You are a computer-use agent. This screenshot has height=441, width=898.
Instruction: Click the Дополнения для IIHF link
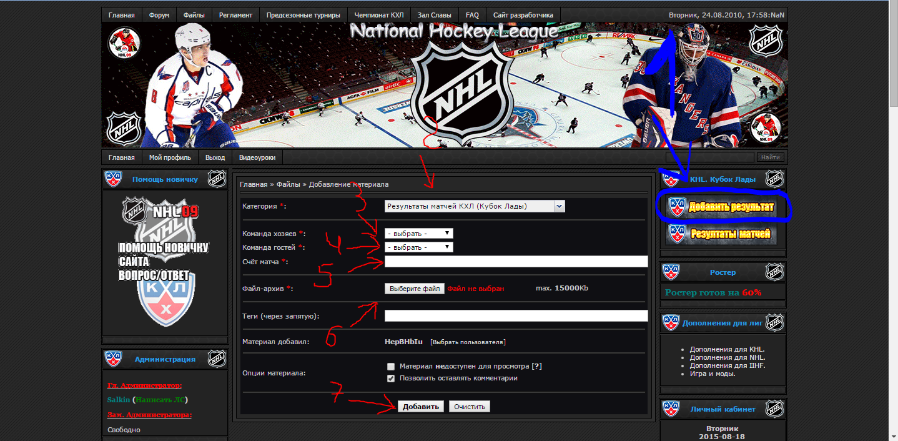(728, 365)
